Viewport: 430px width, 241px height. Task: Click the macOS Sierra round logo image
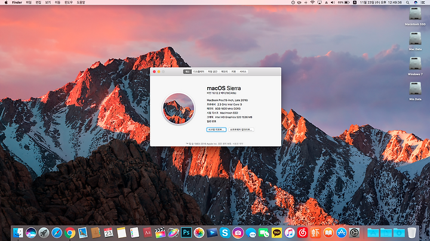coord(178,109)
